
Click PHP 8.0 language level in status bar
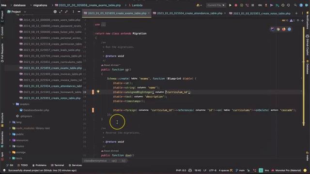click(x=181, y=170)
